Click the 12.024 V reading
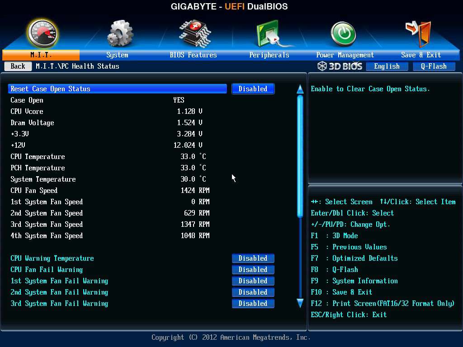Screen dimensions: 463x347 (188, 145)
